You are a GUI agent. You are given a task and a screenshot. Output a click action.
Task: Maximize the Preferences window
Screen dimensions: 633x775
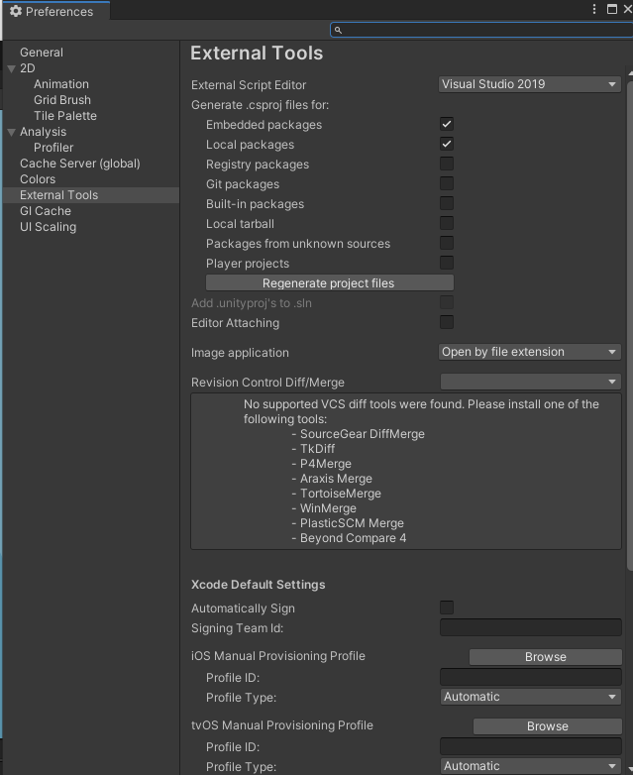pyautogui.click(x=612, y=9)
